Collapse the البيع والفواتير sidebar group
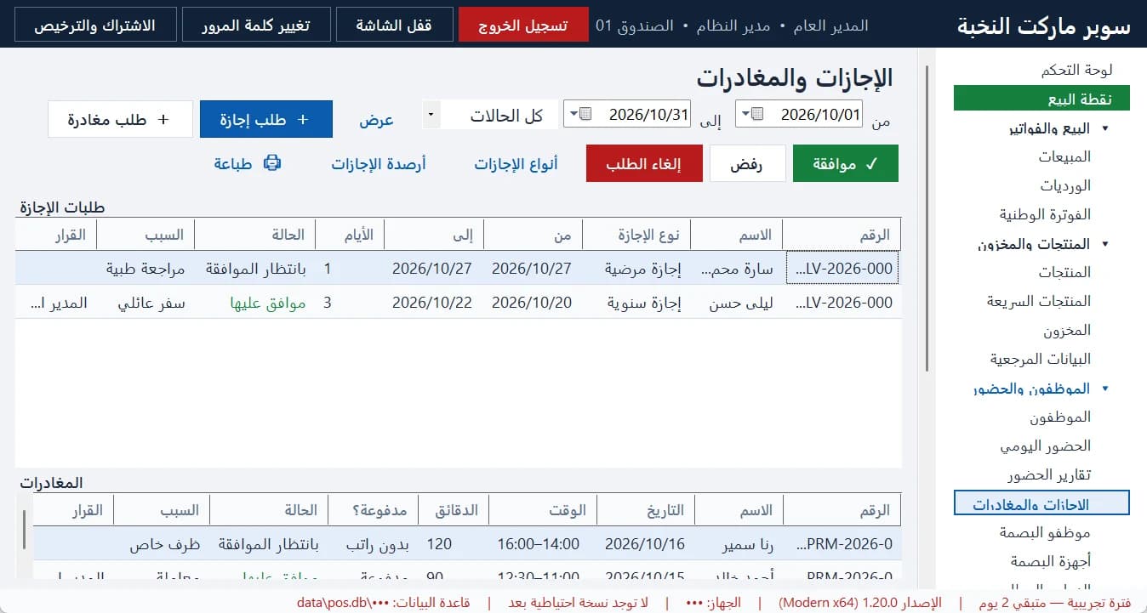 1105,128
